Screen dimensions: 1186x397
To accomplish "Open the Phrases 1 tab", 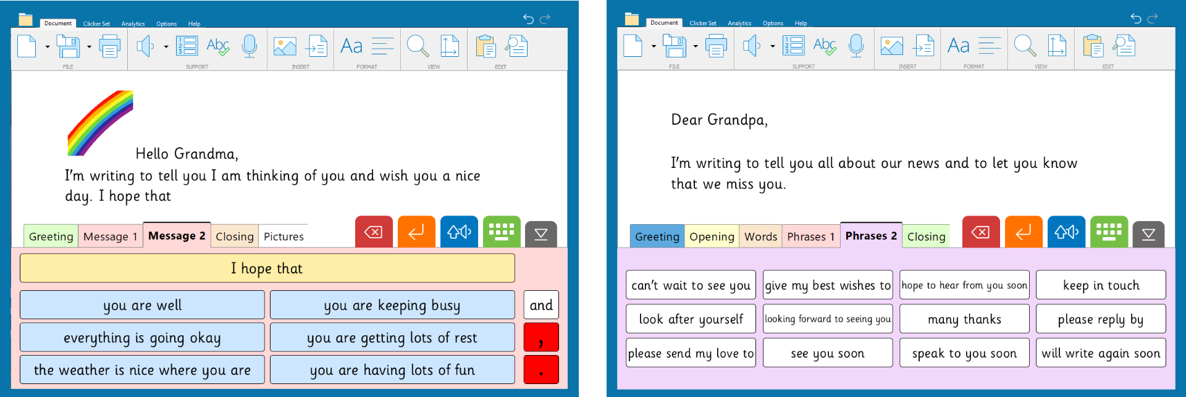I will pyautogui.click(x=810, y=236).
